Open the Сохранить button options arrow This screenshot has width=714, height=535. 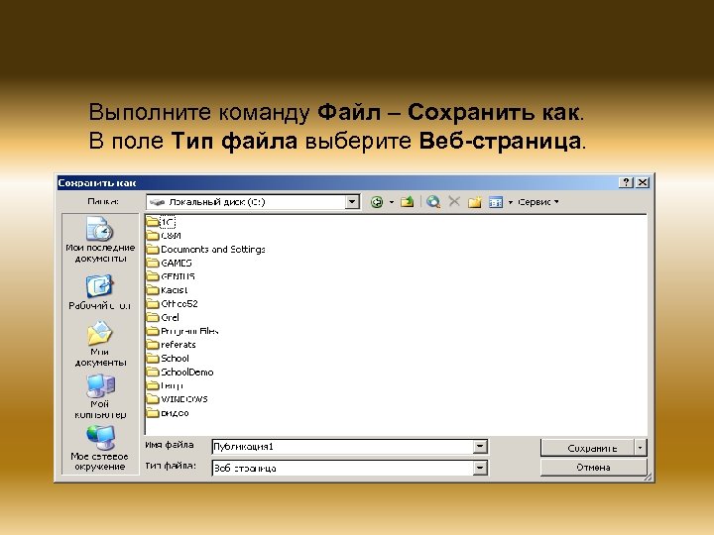pos(641,448)
